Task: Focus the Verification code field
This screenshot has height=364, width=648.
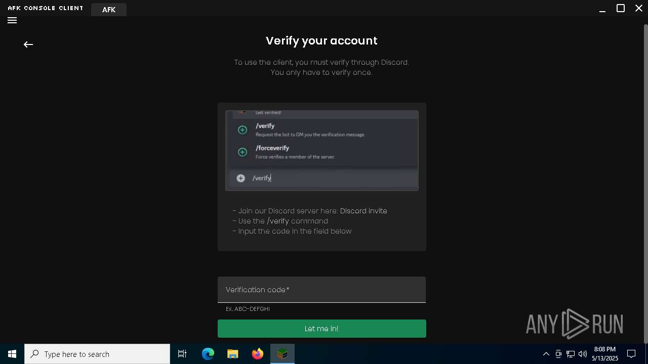Action: tap(321, 290)
